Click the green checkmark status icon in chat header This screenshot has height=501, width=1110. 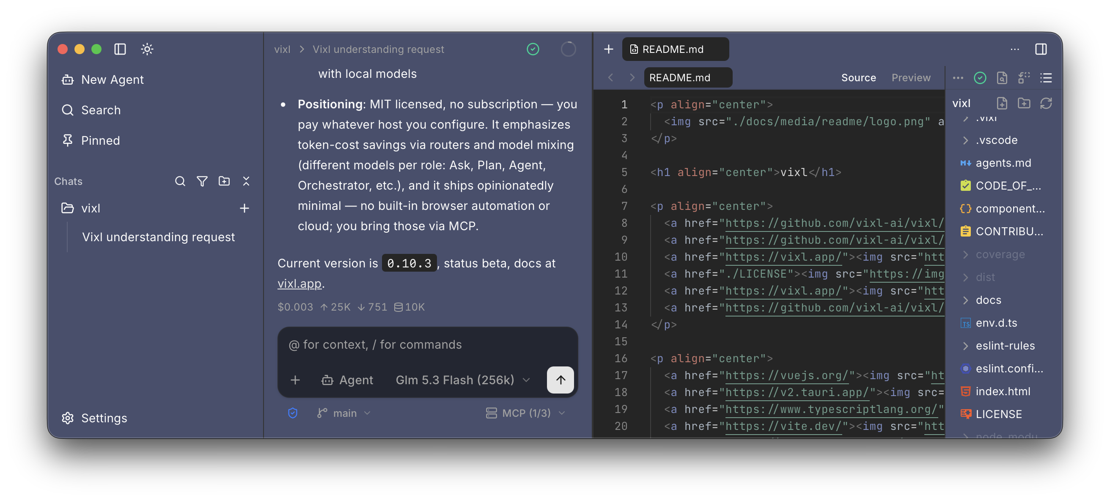click(533, 49)
